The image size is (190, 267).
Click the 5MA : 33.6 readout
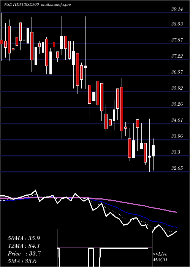point(22,261)
